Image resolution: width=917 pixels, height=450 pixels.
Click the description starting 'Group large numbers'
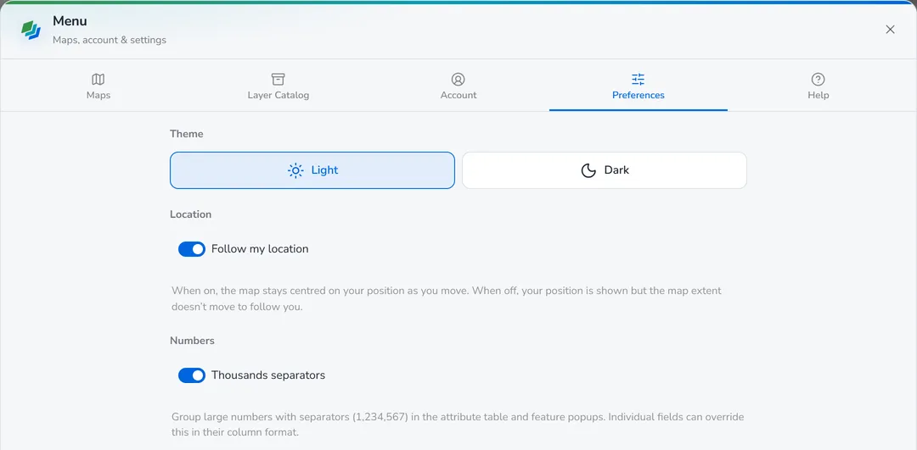pos(458,425)
